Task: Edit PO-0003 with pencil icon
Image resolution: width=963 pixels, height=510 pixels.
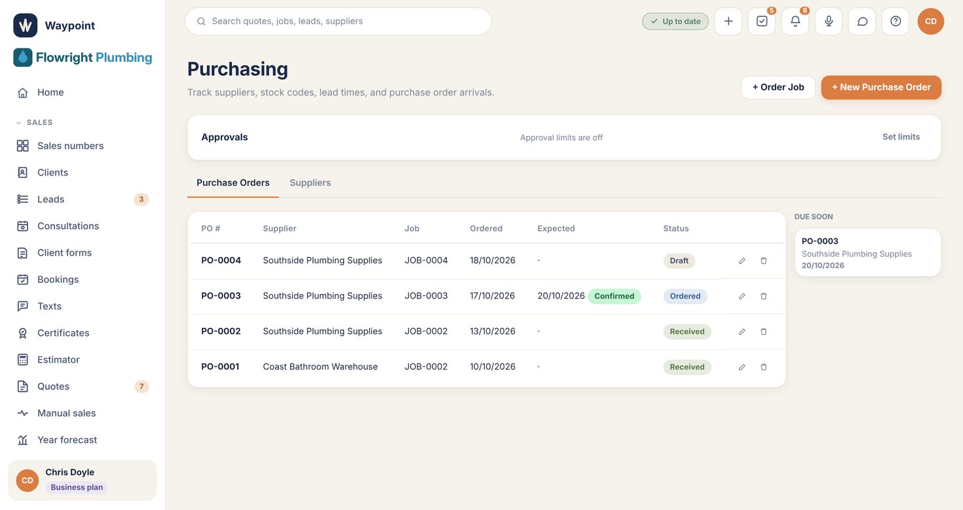Action: tap(742, 296)
